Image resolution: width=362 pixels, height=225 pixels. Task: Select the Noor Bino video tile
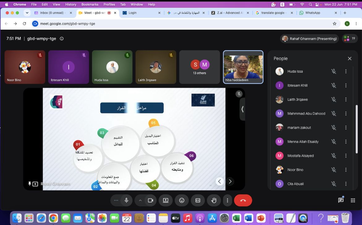pyautogui.click(x=25, y=67)
